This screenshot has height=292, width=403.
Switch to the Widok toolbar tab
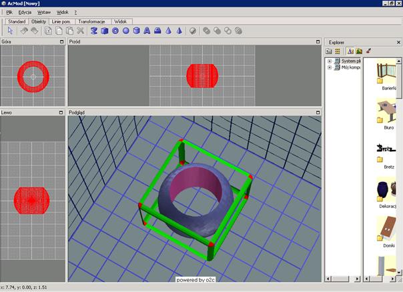[121, 21]
